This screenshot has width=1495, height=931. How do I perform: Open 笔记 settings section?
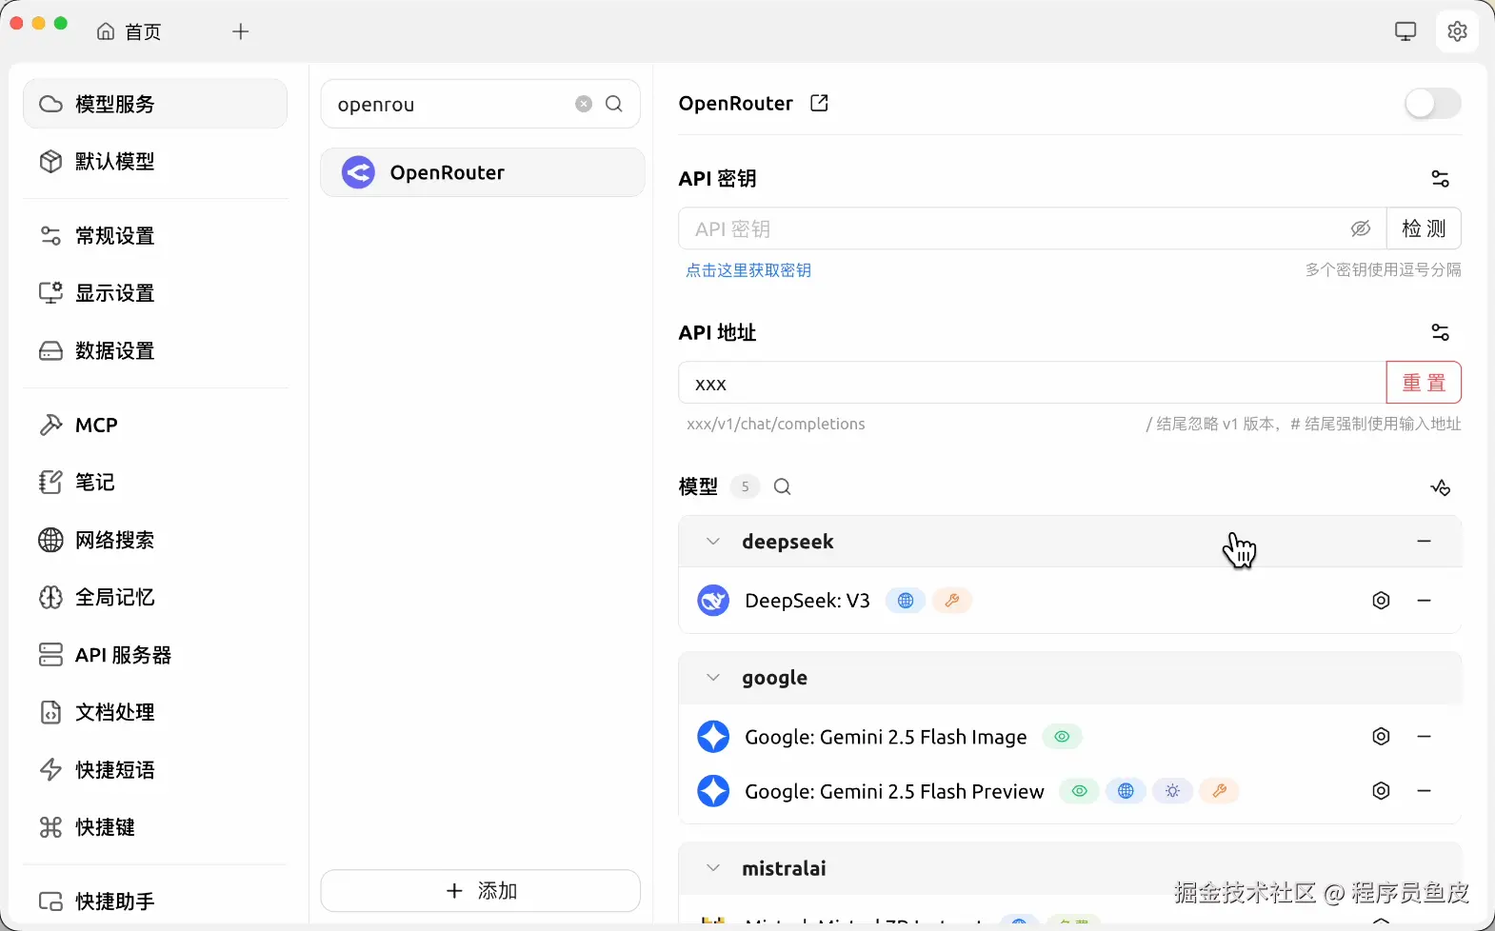pos(155,482)
